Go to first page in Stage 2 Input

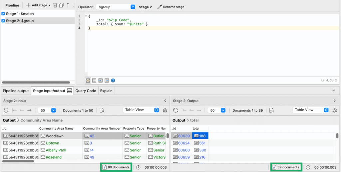(x=15, y=110)
